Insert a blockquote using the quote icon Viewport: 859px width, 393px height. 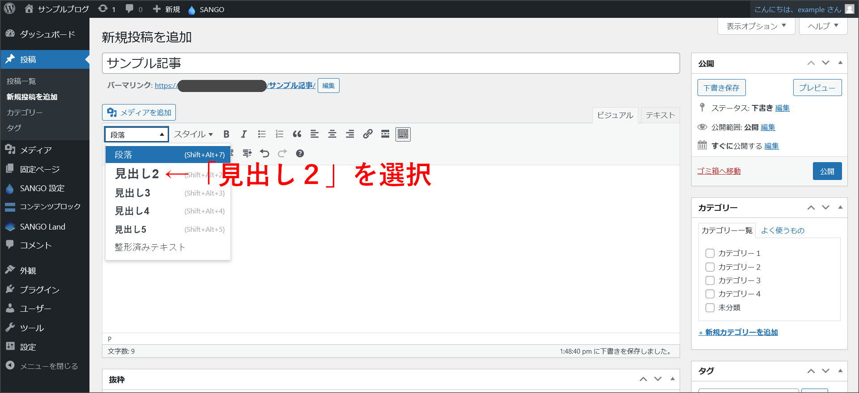coord(297,134)
